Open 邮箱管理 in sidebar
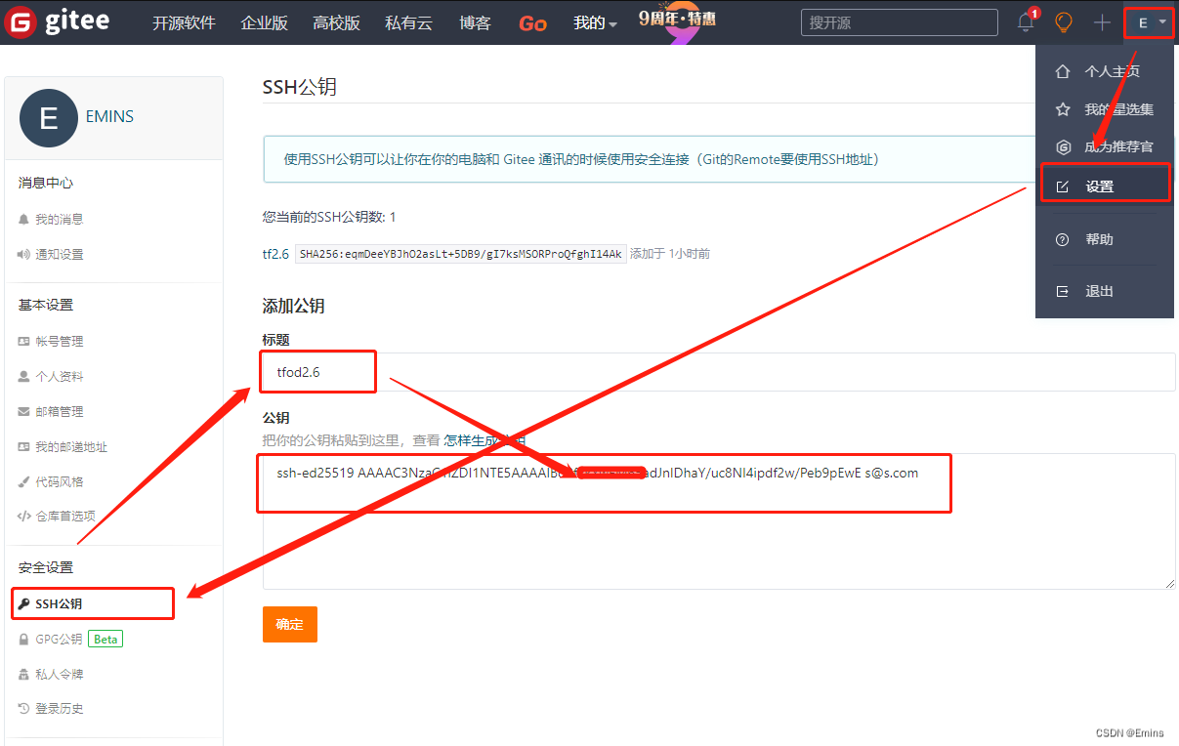Image resolution: width=1179 pixels, height=746 pixels. pyautogui.click(x=60, y=411)
